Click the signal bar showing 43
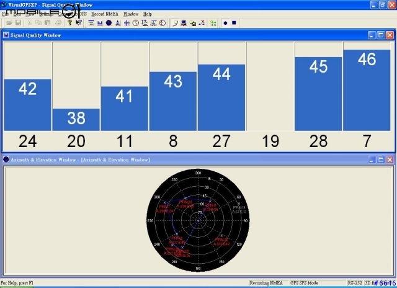Viewport: 397px width, 288px height. click(x=173, y=101)
